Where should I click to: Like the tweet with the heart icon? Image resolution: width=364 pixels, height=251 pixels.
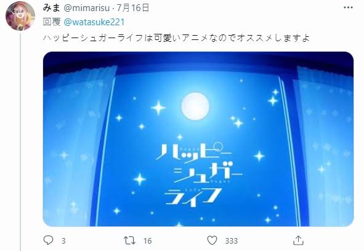(x=212, y=241)
